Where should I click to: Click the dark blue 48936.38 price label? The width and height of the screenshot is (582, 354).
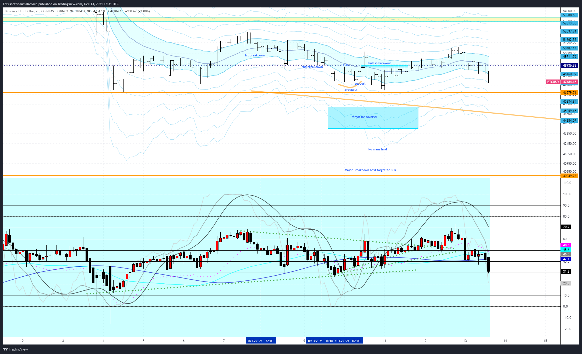coord(570,66)
